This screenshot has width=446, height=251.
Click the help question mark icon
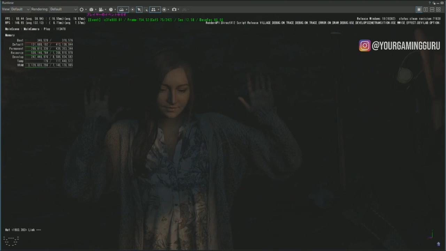pyautogui.click(x=430, y=3)
